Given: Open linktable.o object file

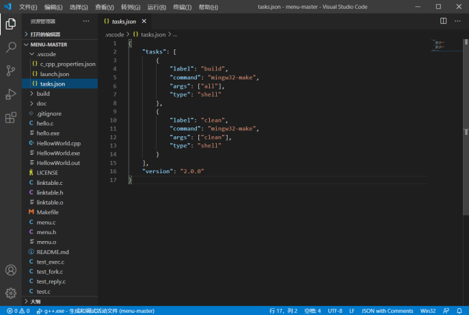Looking at the screenshot, I should pyautogui.click(x=60, y=202).
